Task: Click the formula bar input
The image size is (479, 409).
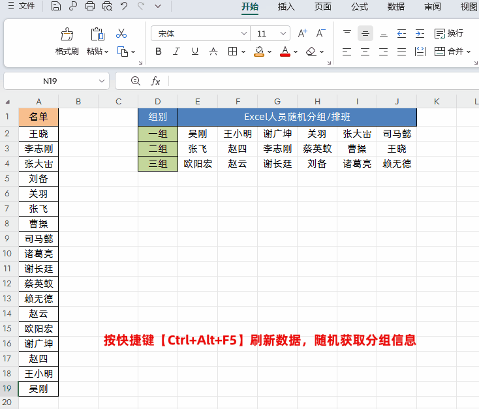Action: [324, 82]
